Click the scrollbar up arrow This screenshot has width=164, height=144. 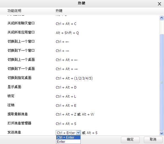pos(161,18)
